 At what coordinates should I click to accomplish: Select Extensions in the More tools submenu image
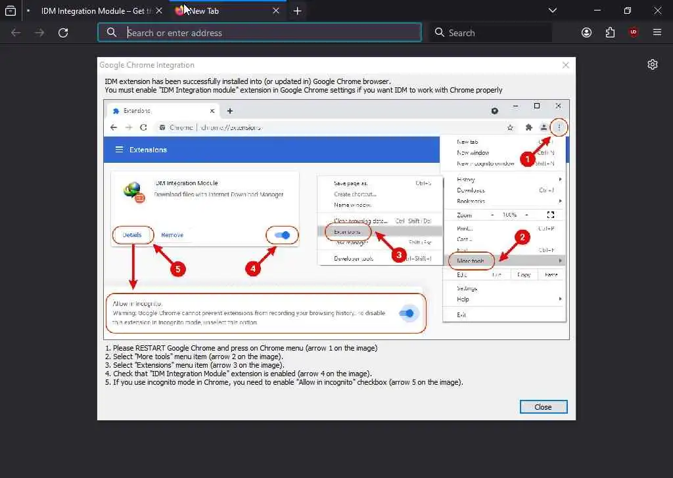pos(347,232)
